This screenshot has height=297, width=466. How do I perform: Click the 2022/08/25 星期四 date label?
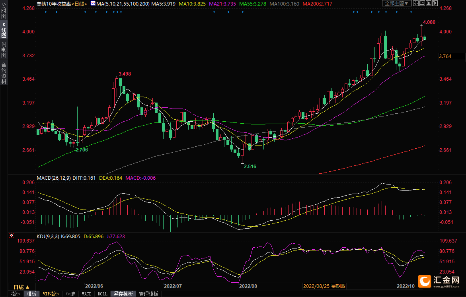(324, 286)
